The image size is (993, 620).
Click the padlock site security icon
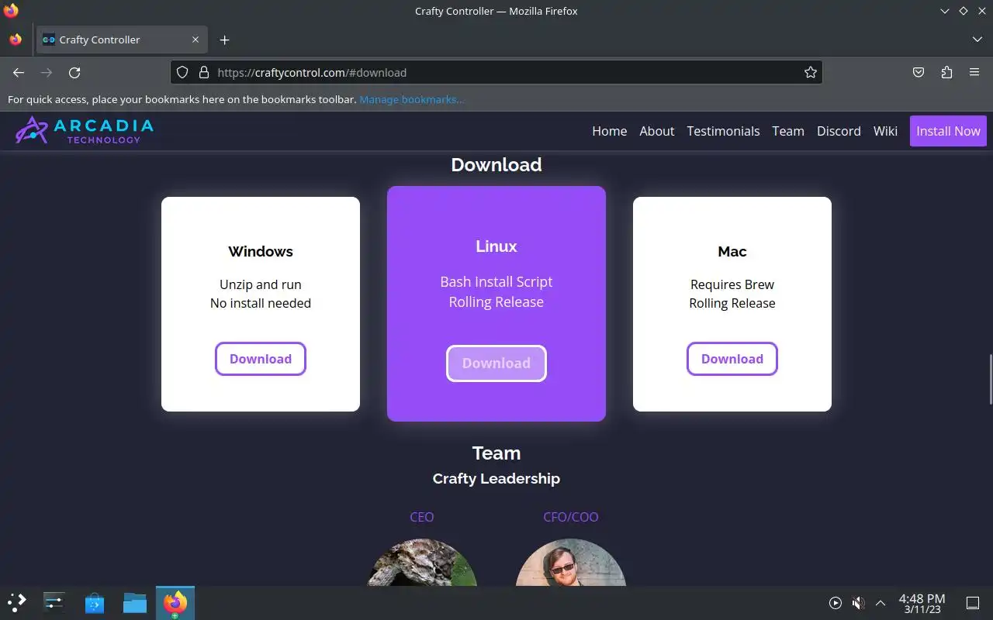204,72
